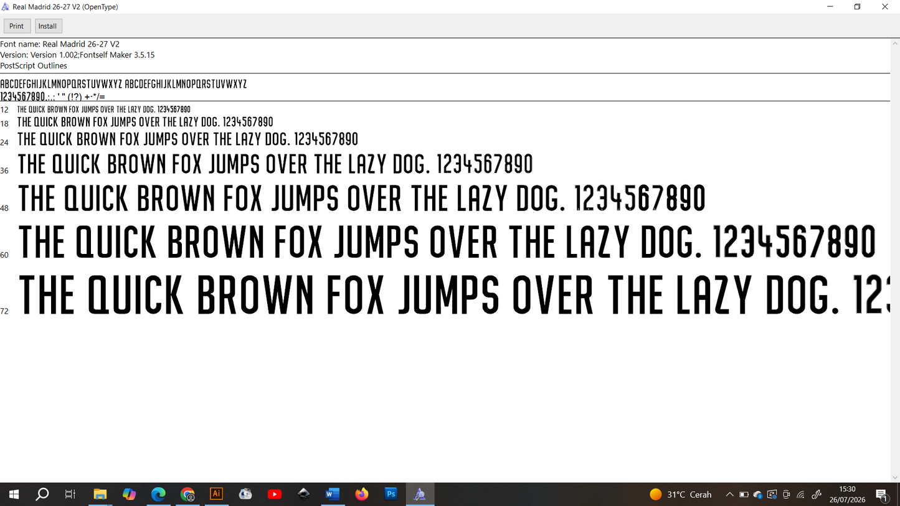Launch Photoshop from the taskbar

coord(391,494)
